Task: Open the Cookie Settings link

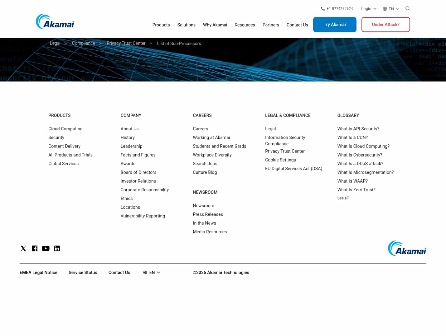Action: pyautogui.click(x=281, y=160)
